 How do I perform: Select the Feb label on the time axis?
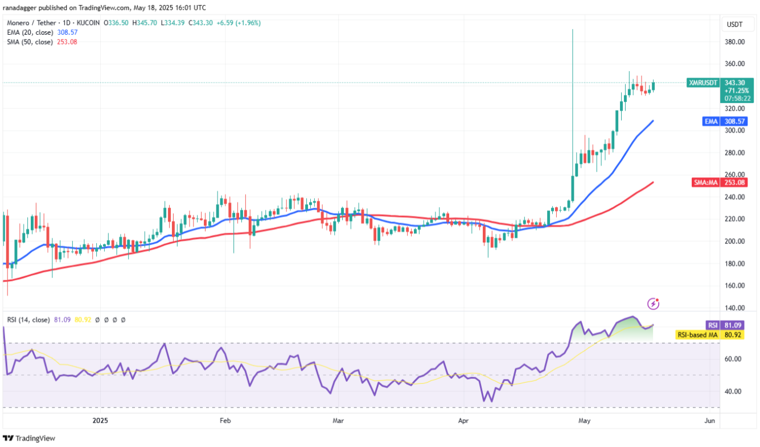(x=224, y=421)
